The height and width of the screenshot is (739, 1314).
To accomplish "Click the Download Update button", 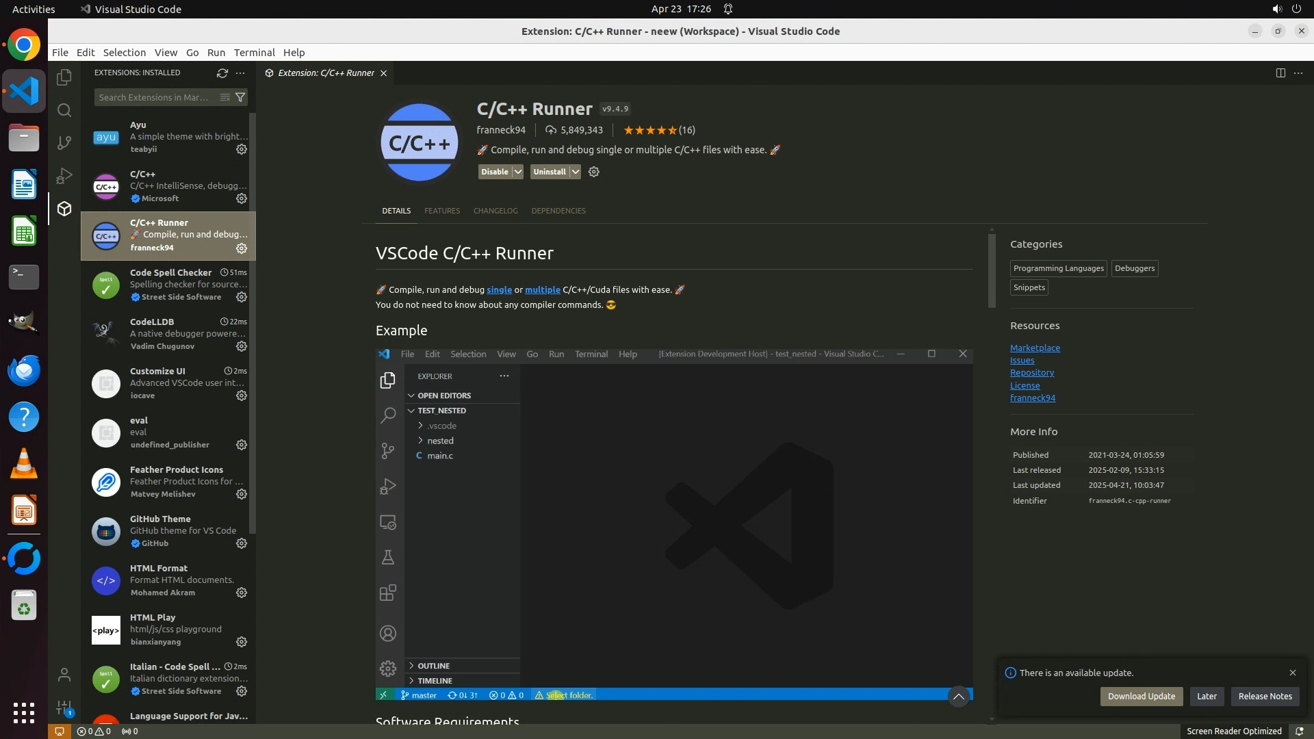I will [x=1141, y=696].
